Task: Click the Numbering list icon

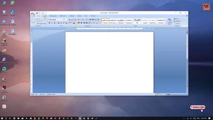Action: (83, 20)
